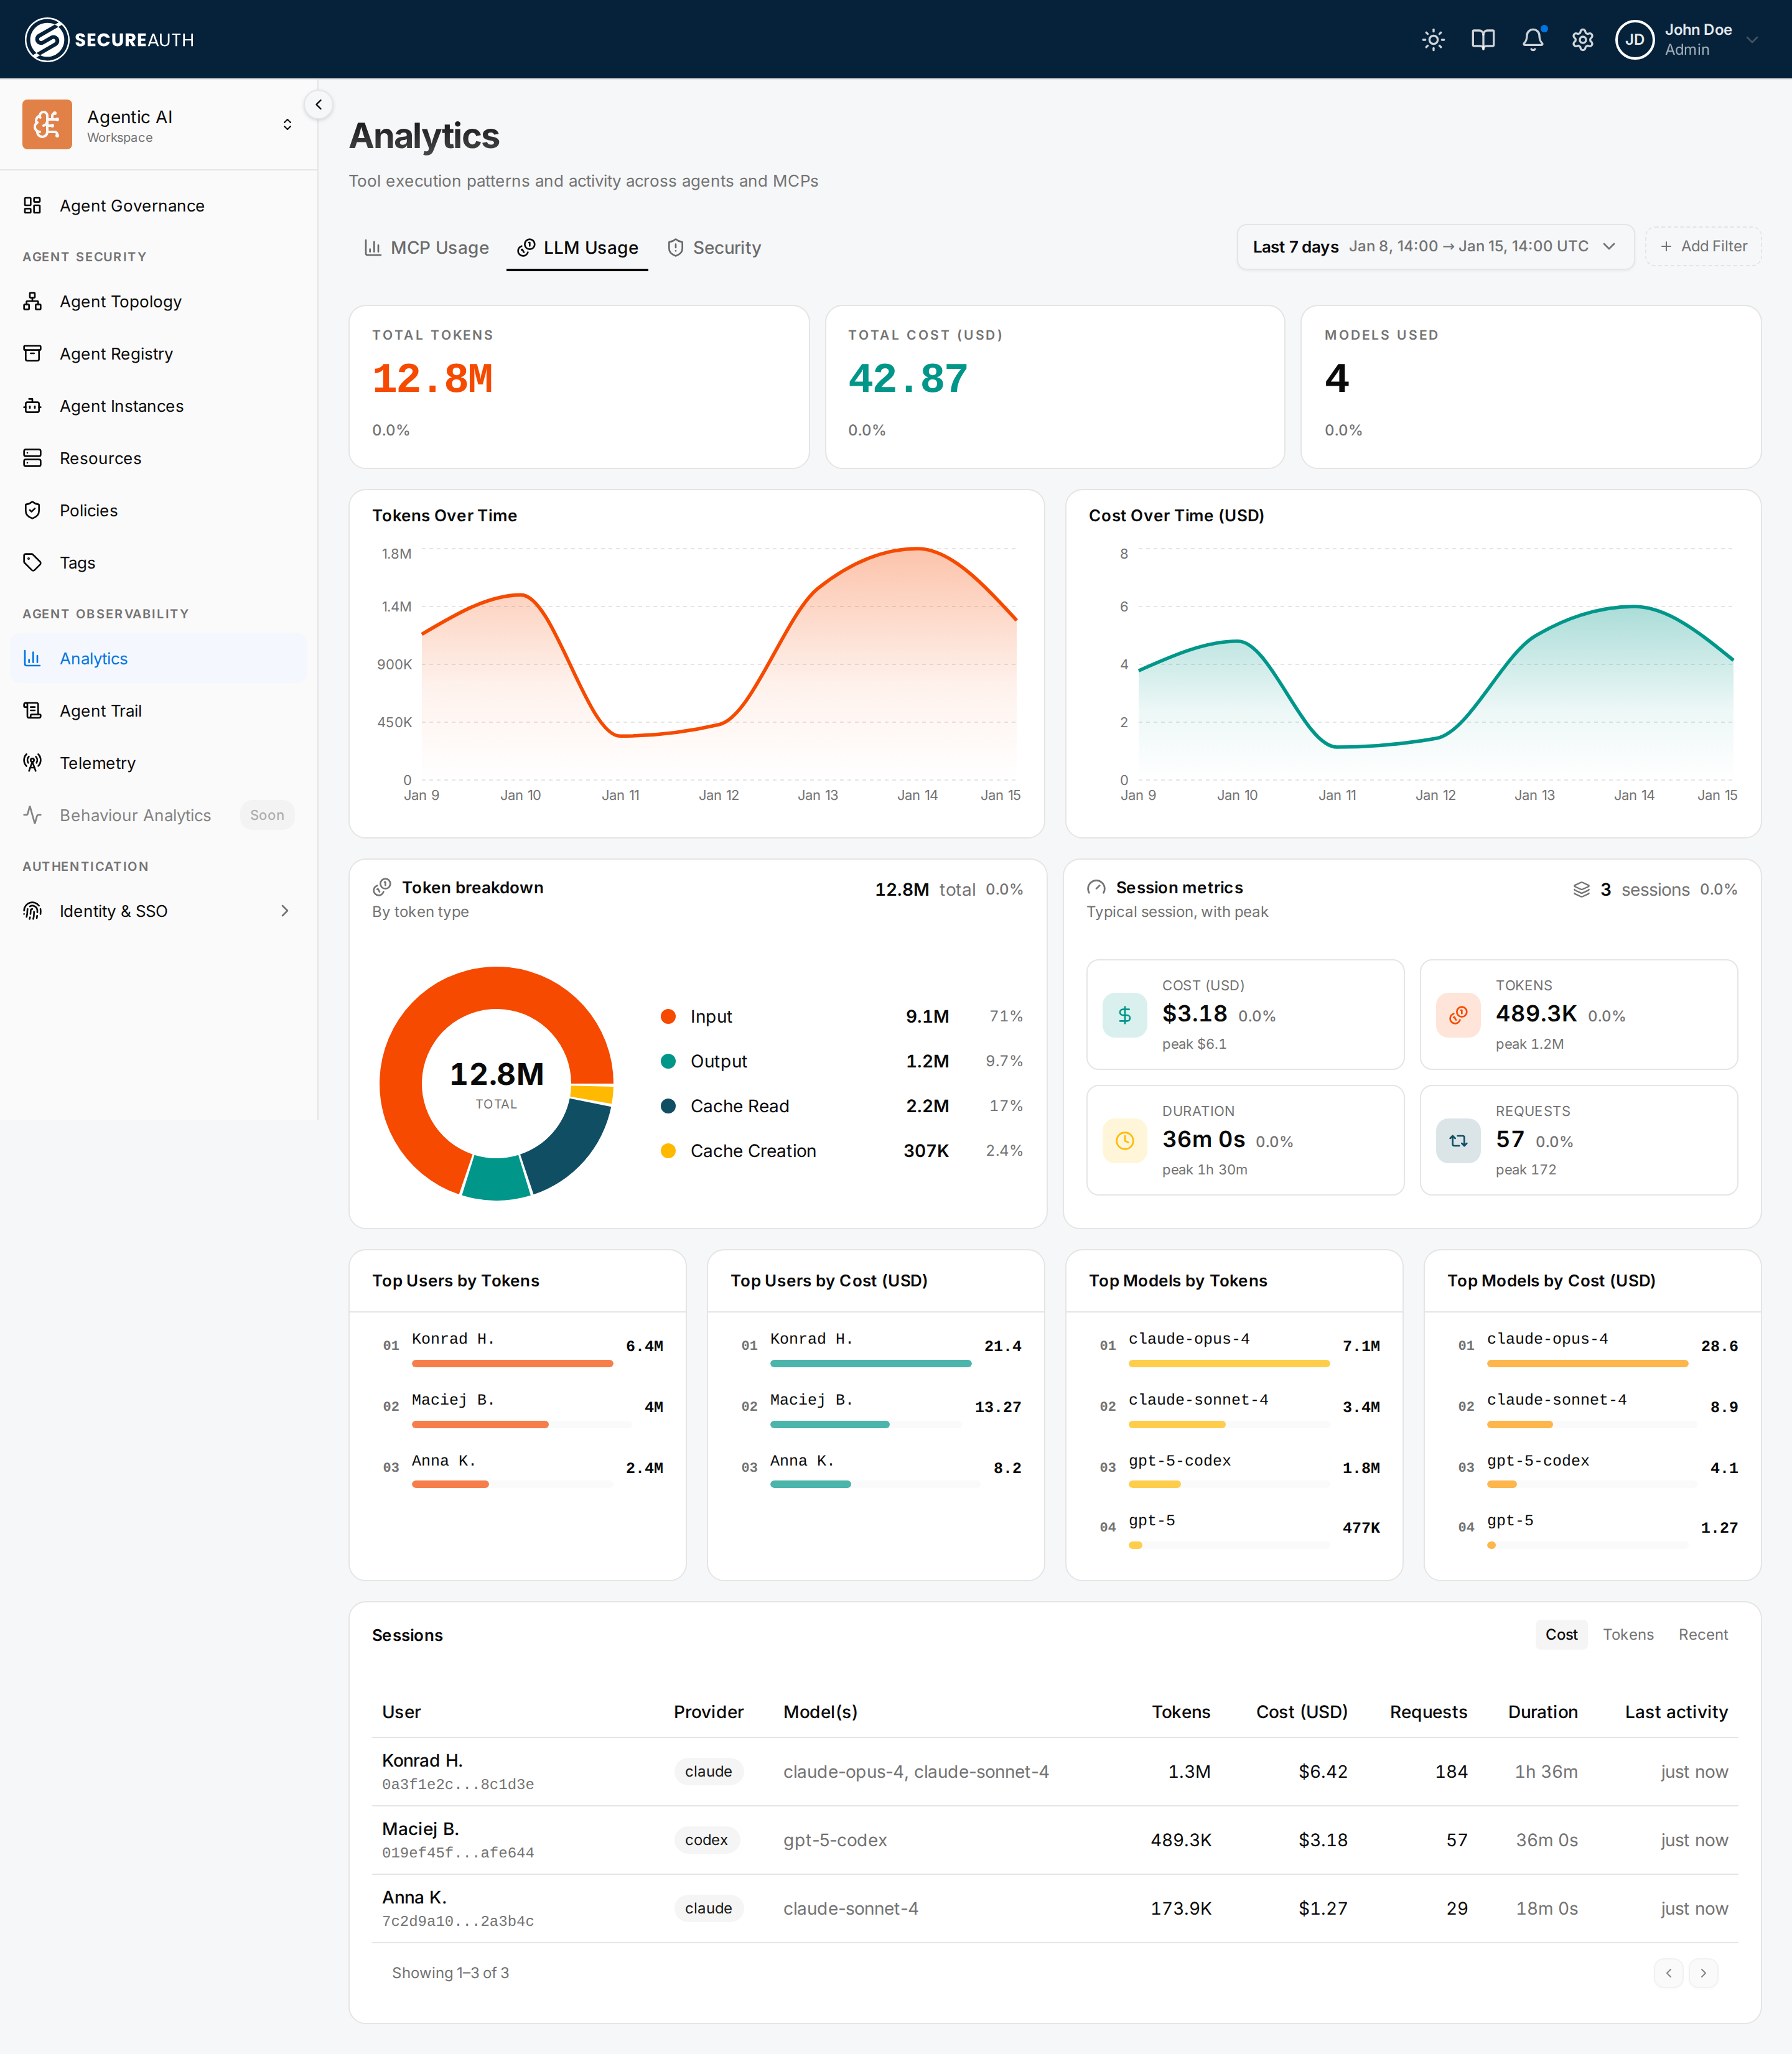Click Agentic AI workspace brain icon
Viewport: 1792px width, 2054px height.
(47, 125)
